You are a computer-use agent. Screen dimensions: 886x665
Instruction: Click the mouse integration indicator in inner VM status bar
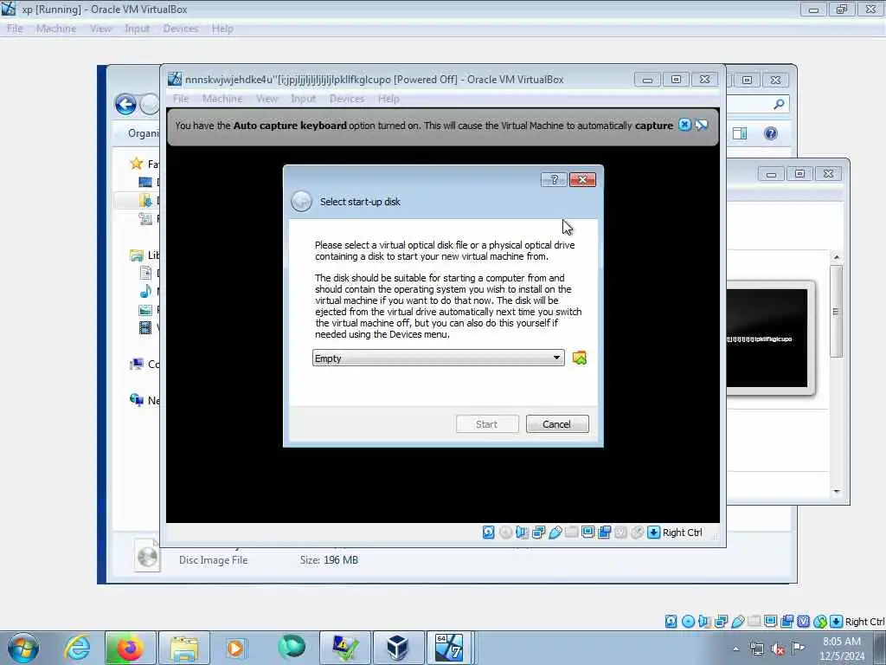click(x=638, y=533)
